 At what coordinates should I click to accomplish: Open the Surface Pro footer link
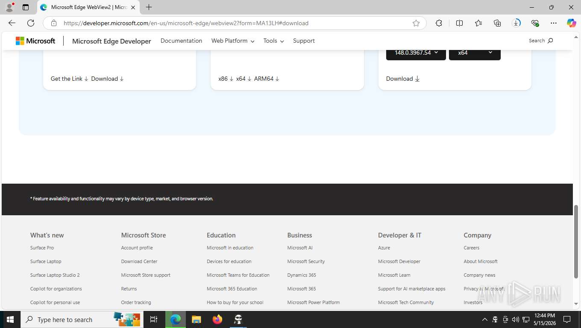[42, 248]
